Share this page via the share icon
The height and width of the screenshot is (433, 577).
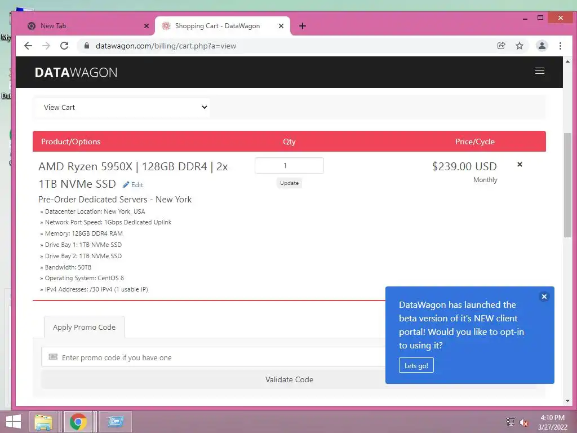coord(501,46)
